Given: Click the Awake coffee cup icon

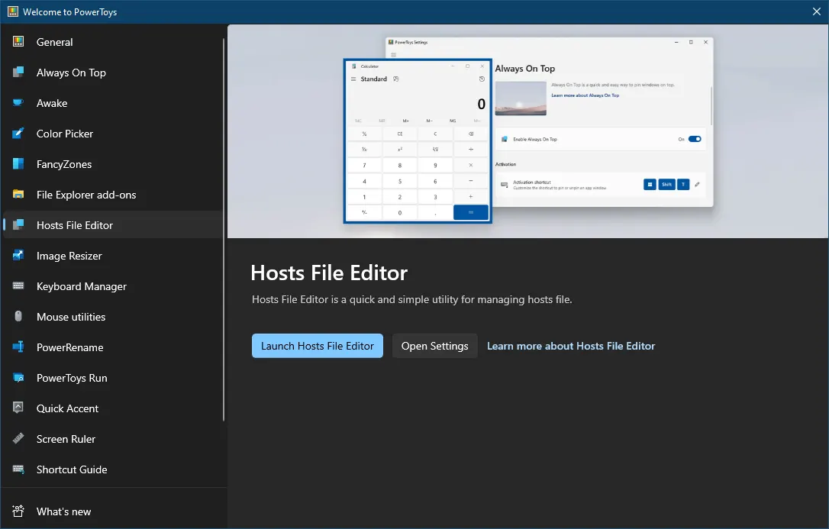Looking at the screenshot, I should click(x=18, y=103).
